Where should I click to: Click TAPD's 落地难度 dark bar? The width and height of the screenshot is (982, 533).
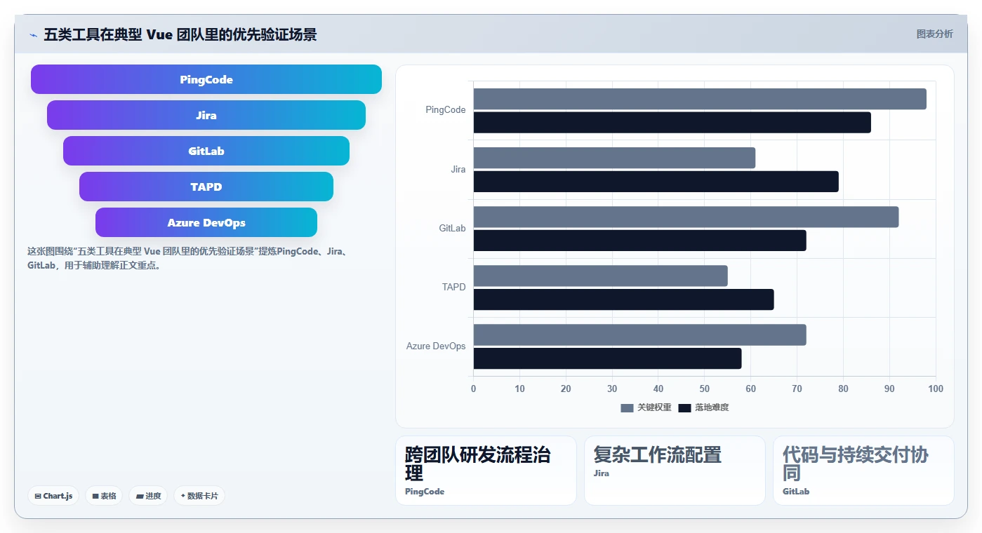(x=624, y=299)
